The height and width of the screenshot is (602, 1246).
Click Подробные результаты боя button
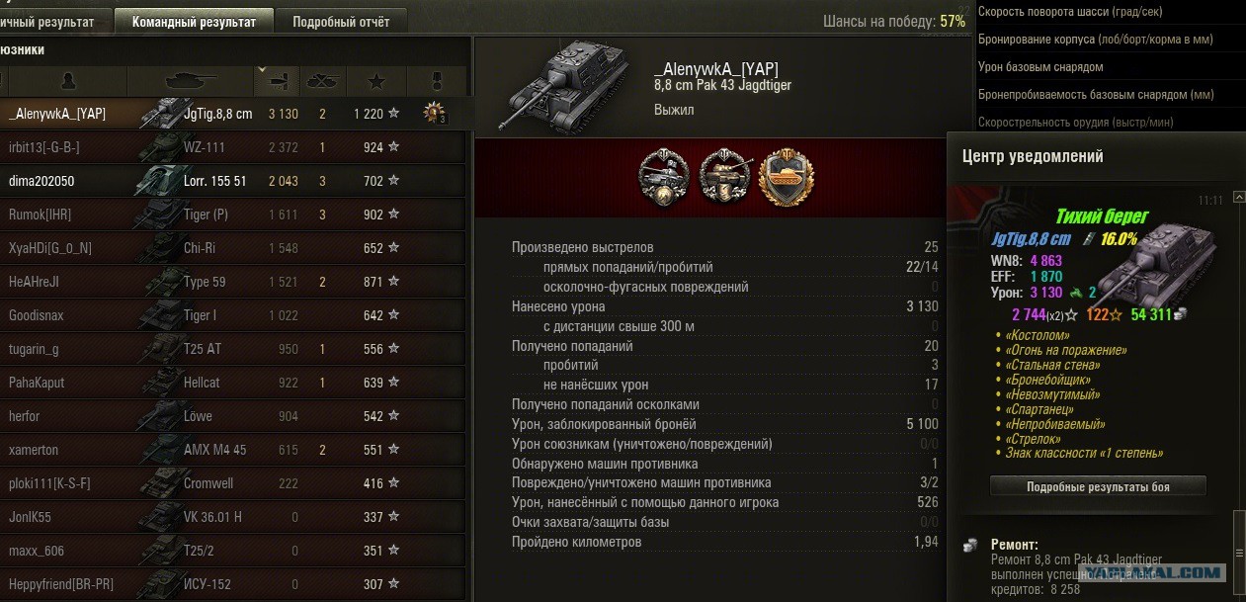pyautogui.click(x=1098, y=486)
